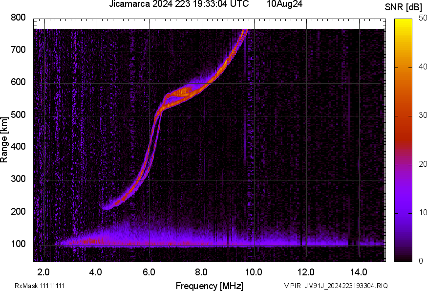Click the frequency tick label '4.0'
Viewport: 427px width, 291px height.
coord(96,272)
